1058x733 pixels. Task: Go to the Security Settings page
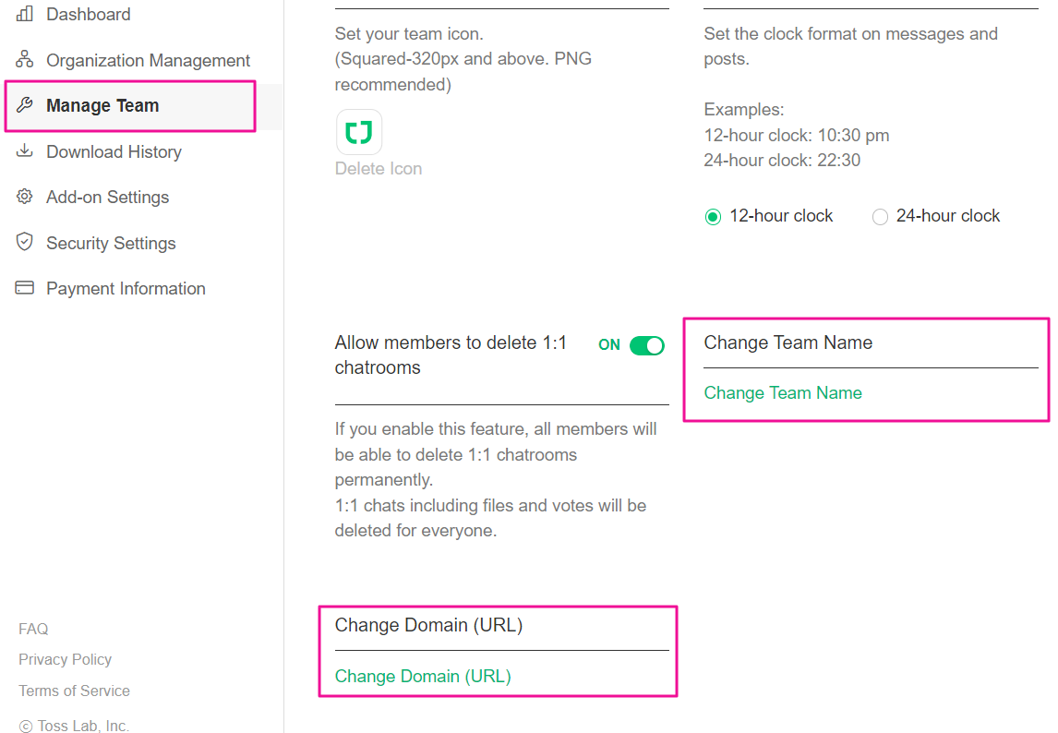coord(111,243)
